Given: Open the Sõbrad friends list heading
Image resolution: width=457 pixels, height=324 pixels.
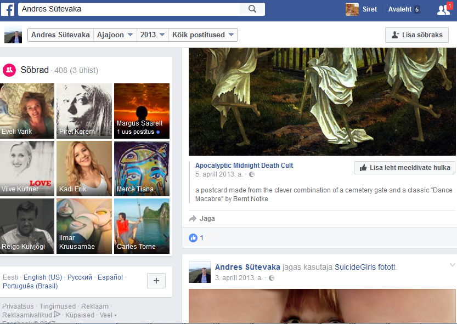Looking at the screenshot, I should 35,70.
